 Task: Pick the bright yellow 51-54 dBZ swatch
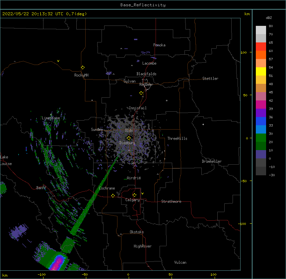pos(261,72)
